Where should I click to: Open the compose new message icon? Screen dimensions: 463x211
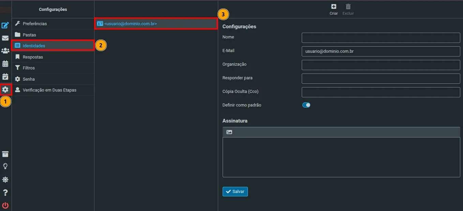click(x=5, y=25)
